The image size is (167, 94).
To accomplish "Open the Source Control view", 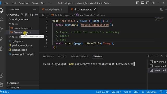I will [1, 29].
